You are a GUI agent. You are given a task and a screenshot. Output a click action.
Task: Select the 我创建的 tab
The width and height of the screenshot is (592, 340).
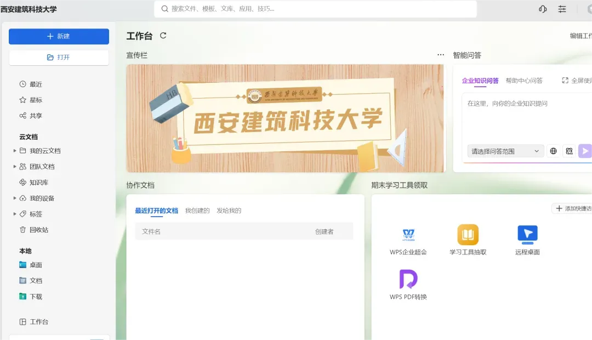tap(197, 211)
